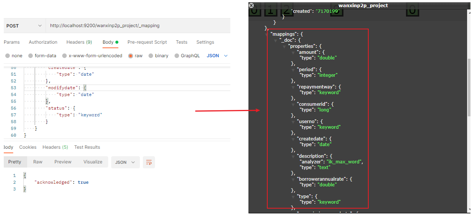This screenshot has width=475, height=218.
Task: Collapse the "userno" node triangle
Action: pos(293,122)
